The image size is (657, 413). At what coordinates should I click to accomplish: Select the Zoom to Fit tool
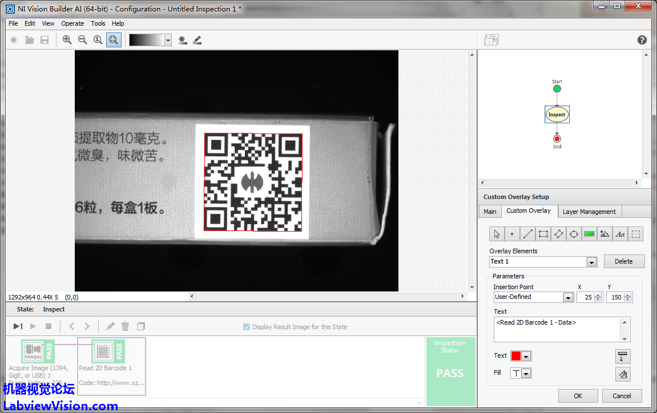[x=114, y=40]
